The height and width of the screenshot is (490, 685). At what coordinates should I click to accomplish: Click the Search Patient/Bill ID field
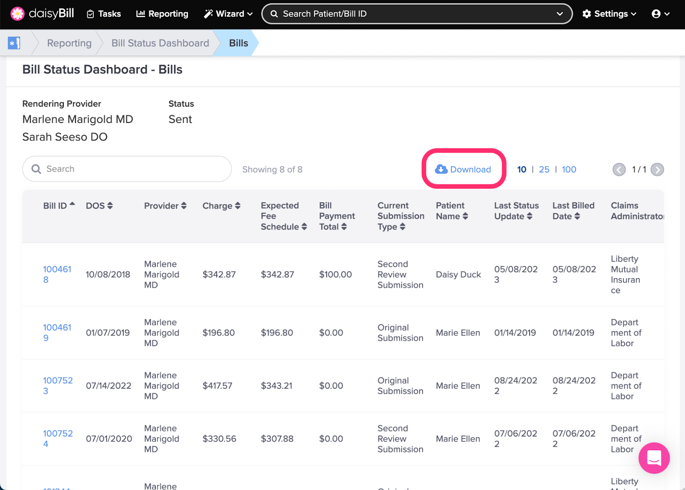[417, 14]
